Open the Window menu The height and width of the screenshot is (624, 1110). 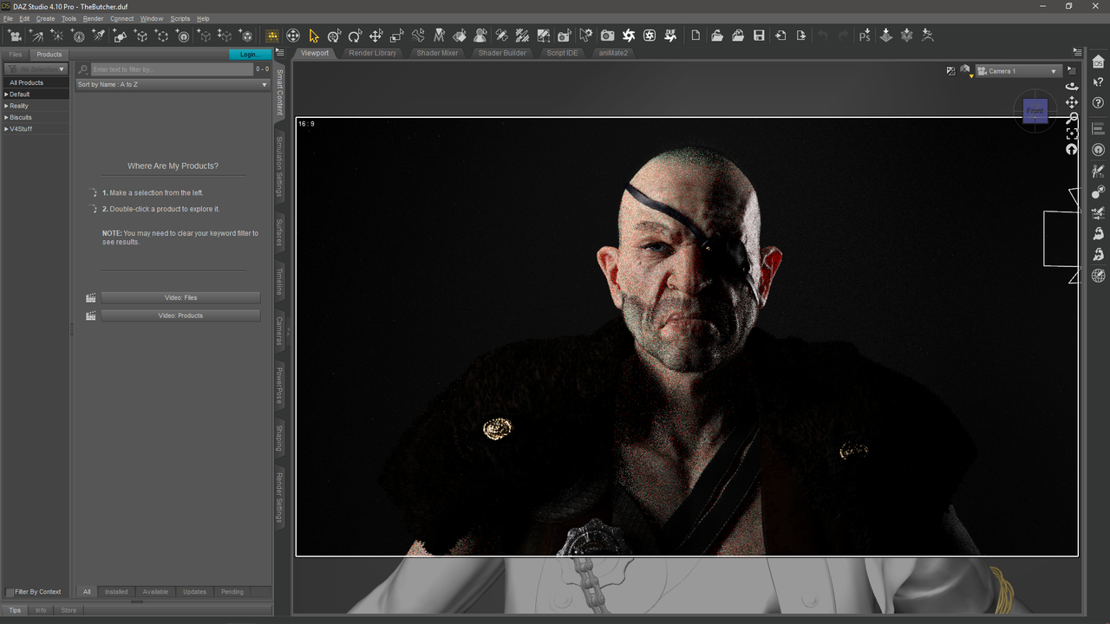(152, 18)
